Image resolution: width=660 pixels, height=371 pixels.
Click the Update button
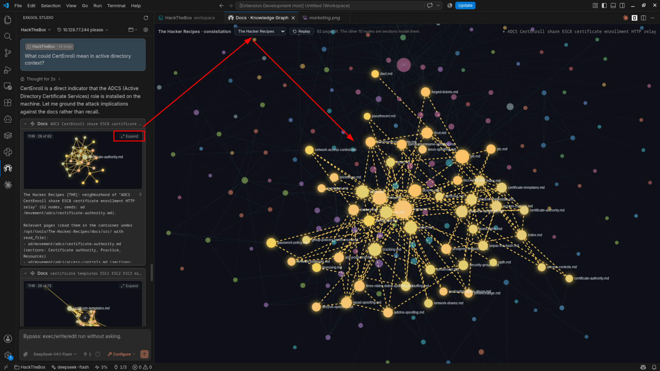(x=465, y=6)
